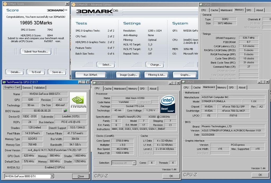Click the chip icon beside BIOS Version
Image resolution: width=271 pixels, height=183 pixels.
pyautogui.click(x=65, y=111)
